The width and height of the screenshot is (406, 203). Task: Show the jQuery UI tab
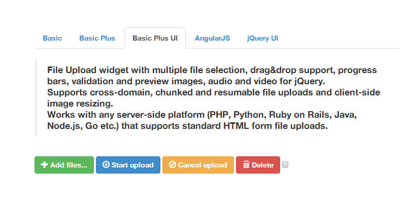coord(262,38)
